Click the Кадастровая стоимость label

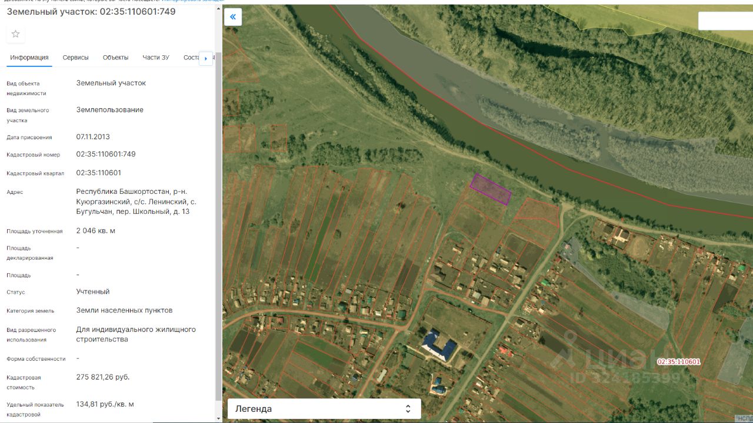[x=24, y=382]
